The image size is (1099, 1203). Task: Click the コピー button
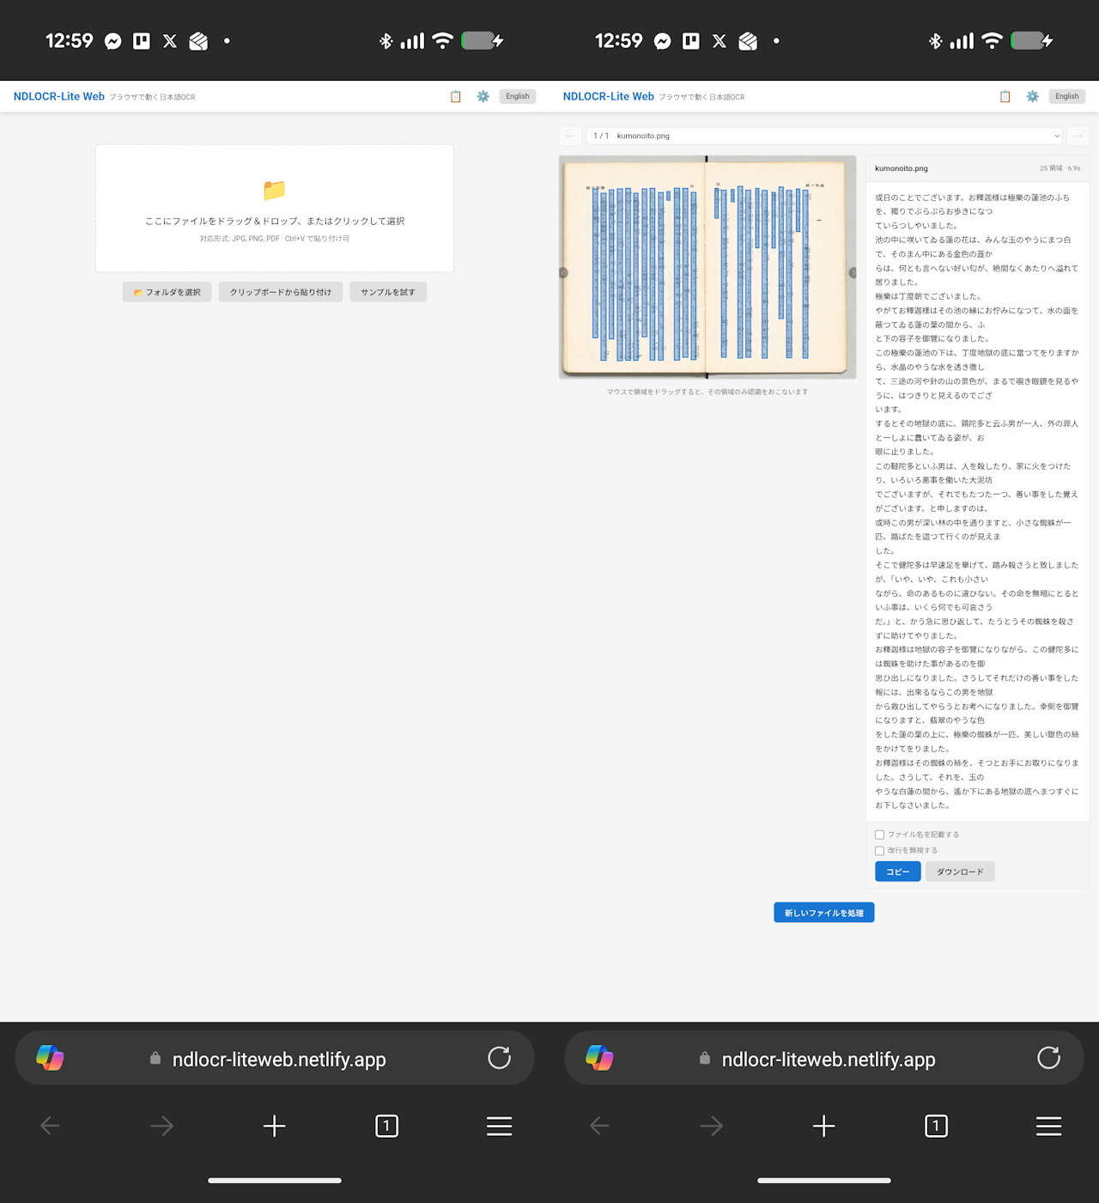898,872
